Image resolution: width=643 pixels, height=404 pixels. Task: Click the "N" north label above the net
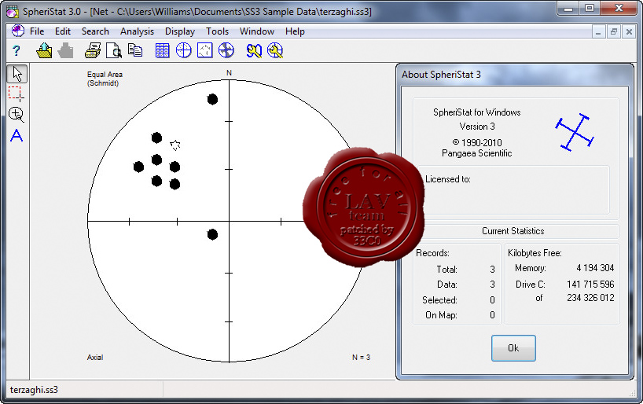point(230,73)
